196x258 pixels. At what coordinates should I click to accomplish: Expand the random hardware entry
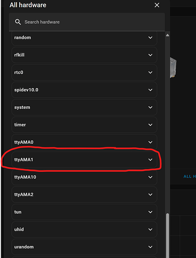click(x=84, y=38)
